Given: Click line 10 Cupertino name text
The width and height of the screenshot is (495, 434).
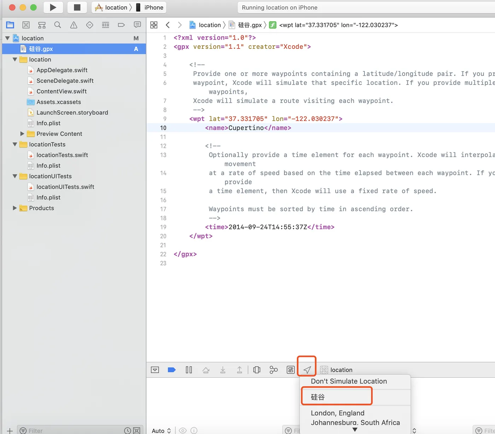Looking at the screenshot, I should coord(246,128).
